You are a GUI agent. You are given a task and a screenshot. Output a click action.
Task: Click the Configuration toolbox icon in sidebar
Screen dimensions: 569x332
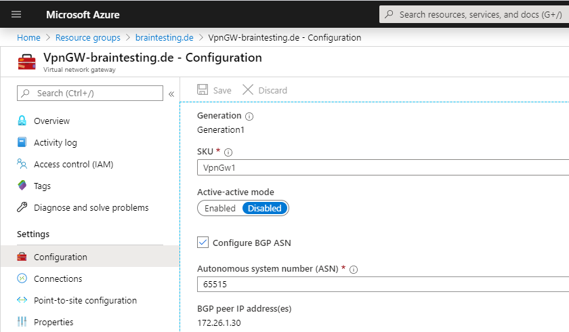[22, 257]
